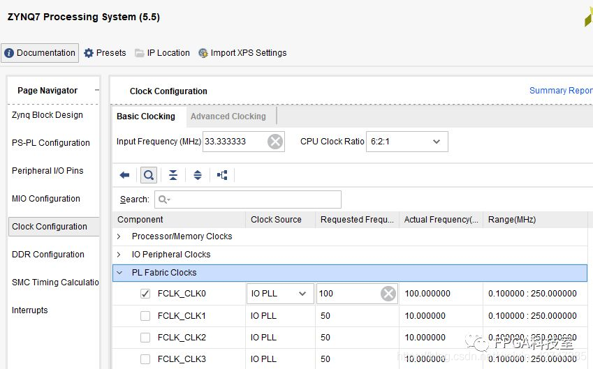Click the Presets button label
The image size is (593, 369).
click(111, 53)
